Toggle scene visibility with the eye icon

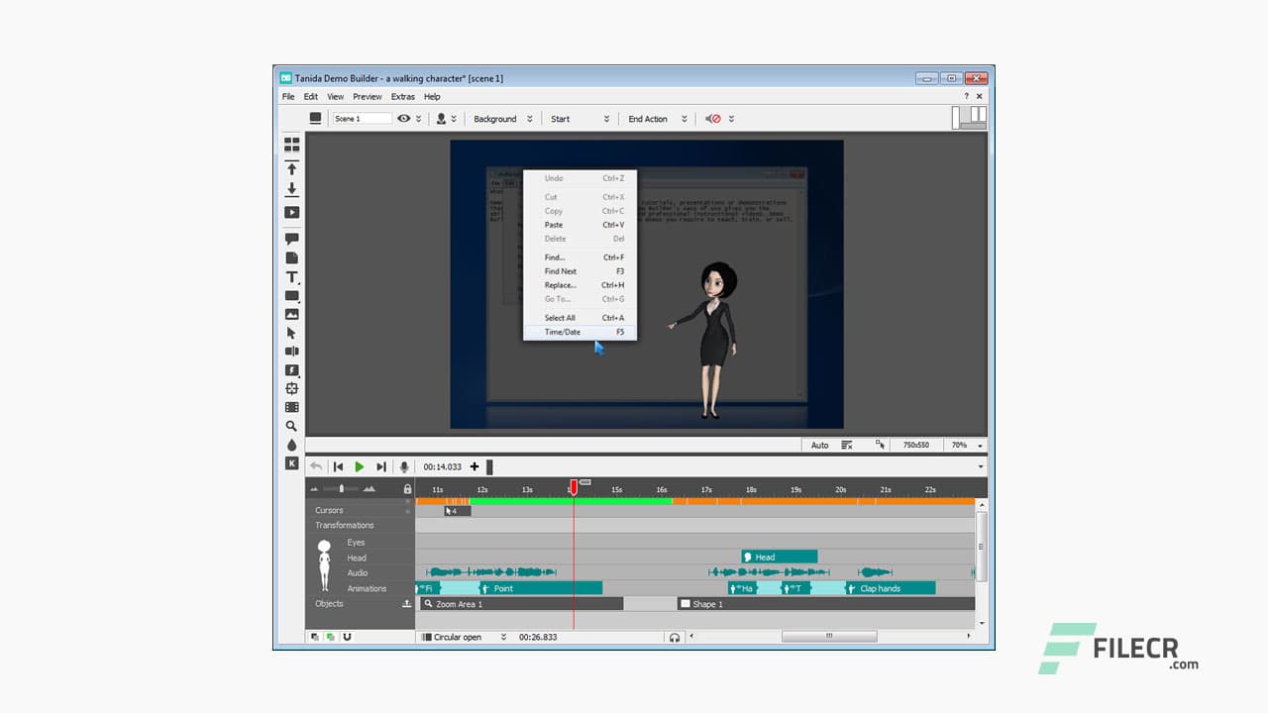coord(404,118)
